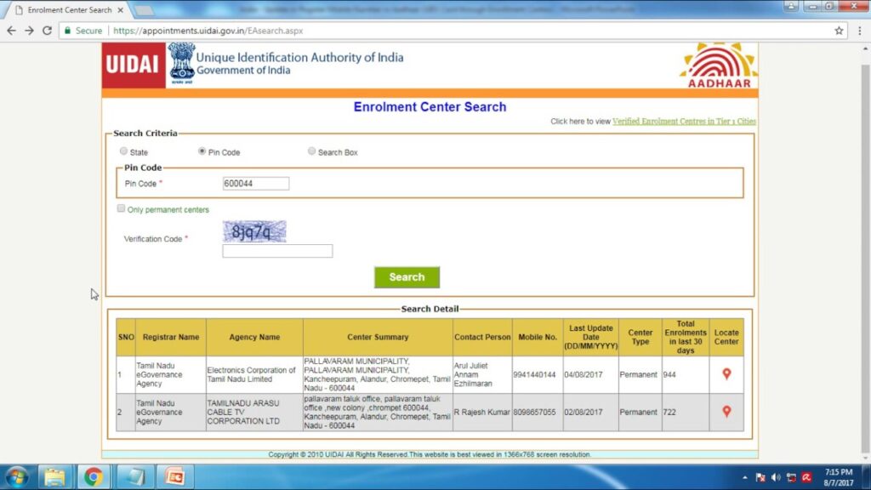
Task: Click the network tray icon
Action: coord(791,478)
